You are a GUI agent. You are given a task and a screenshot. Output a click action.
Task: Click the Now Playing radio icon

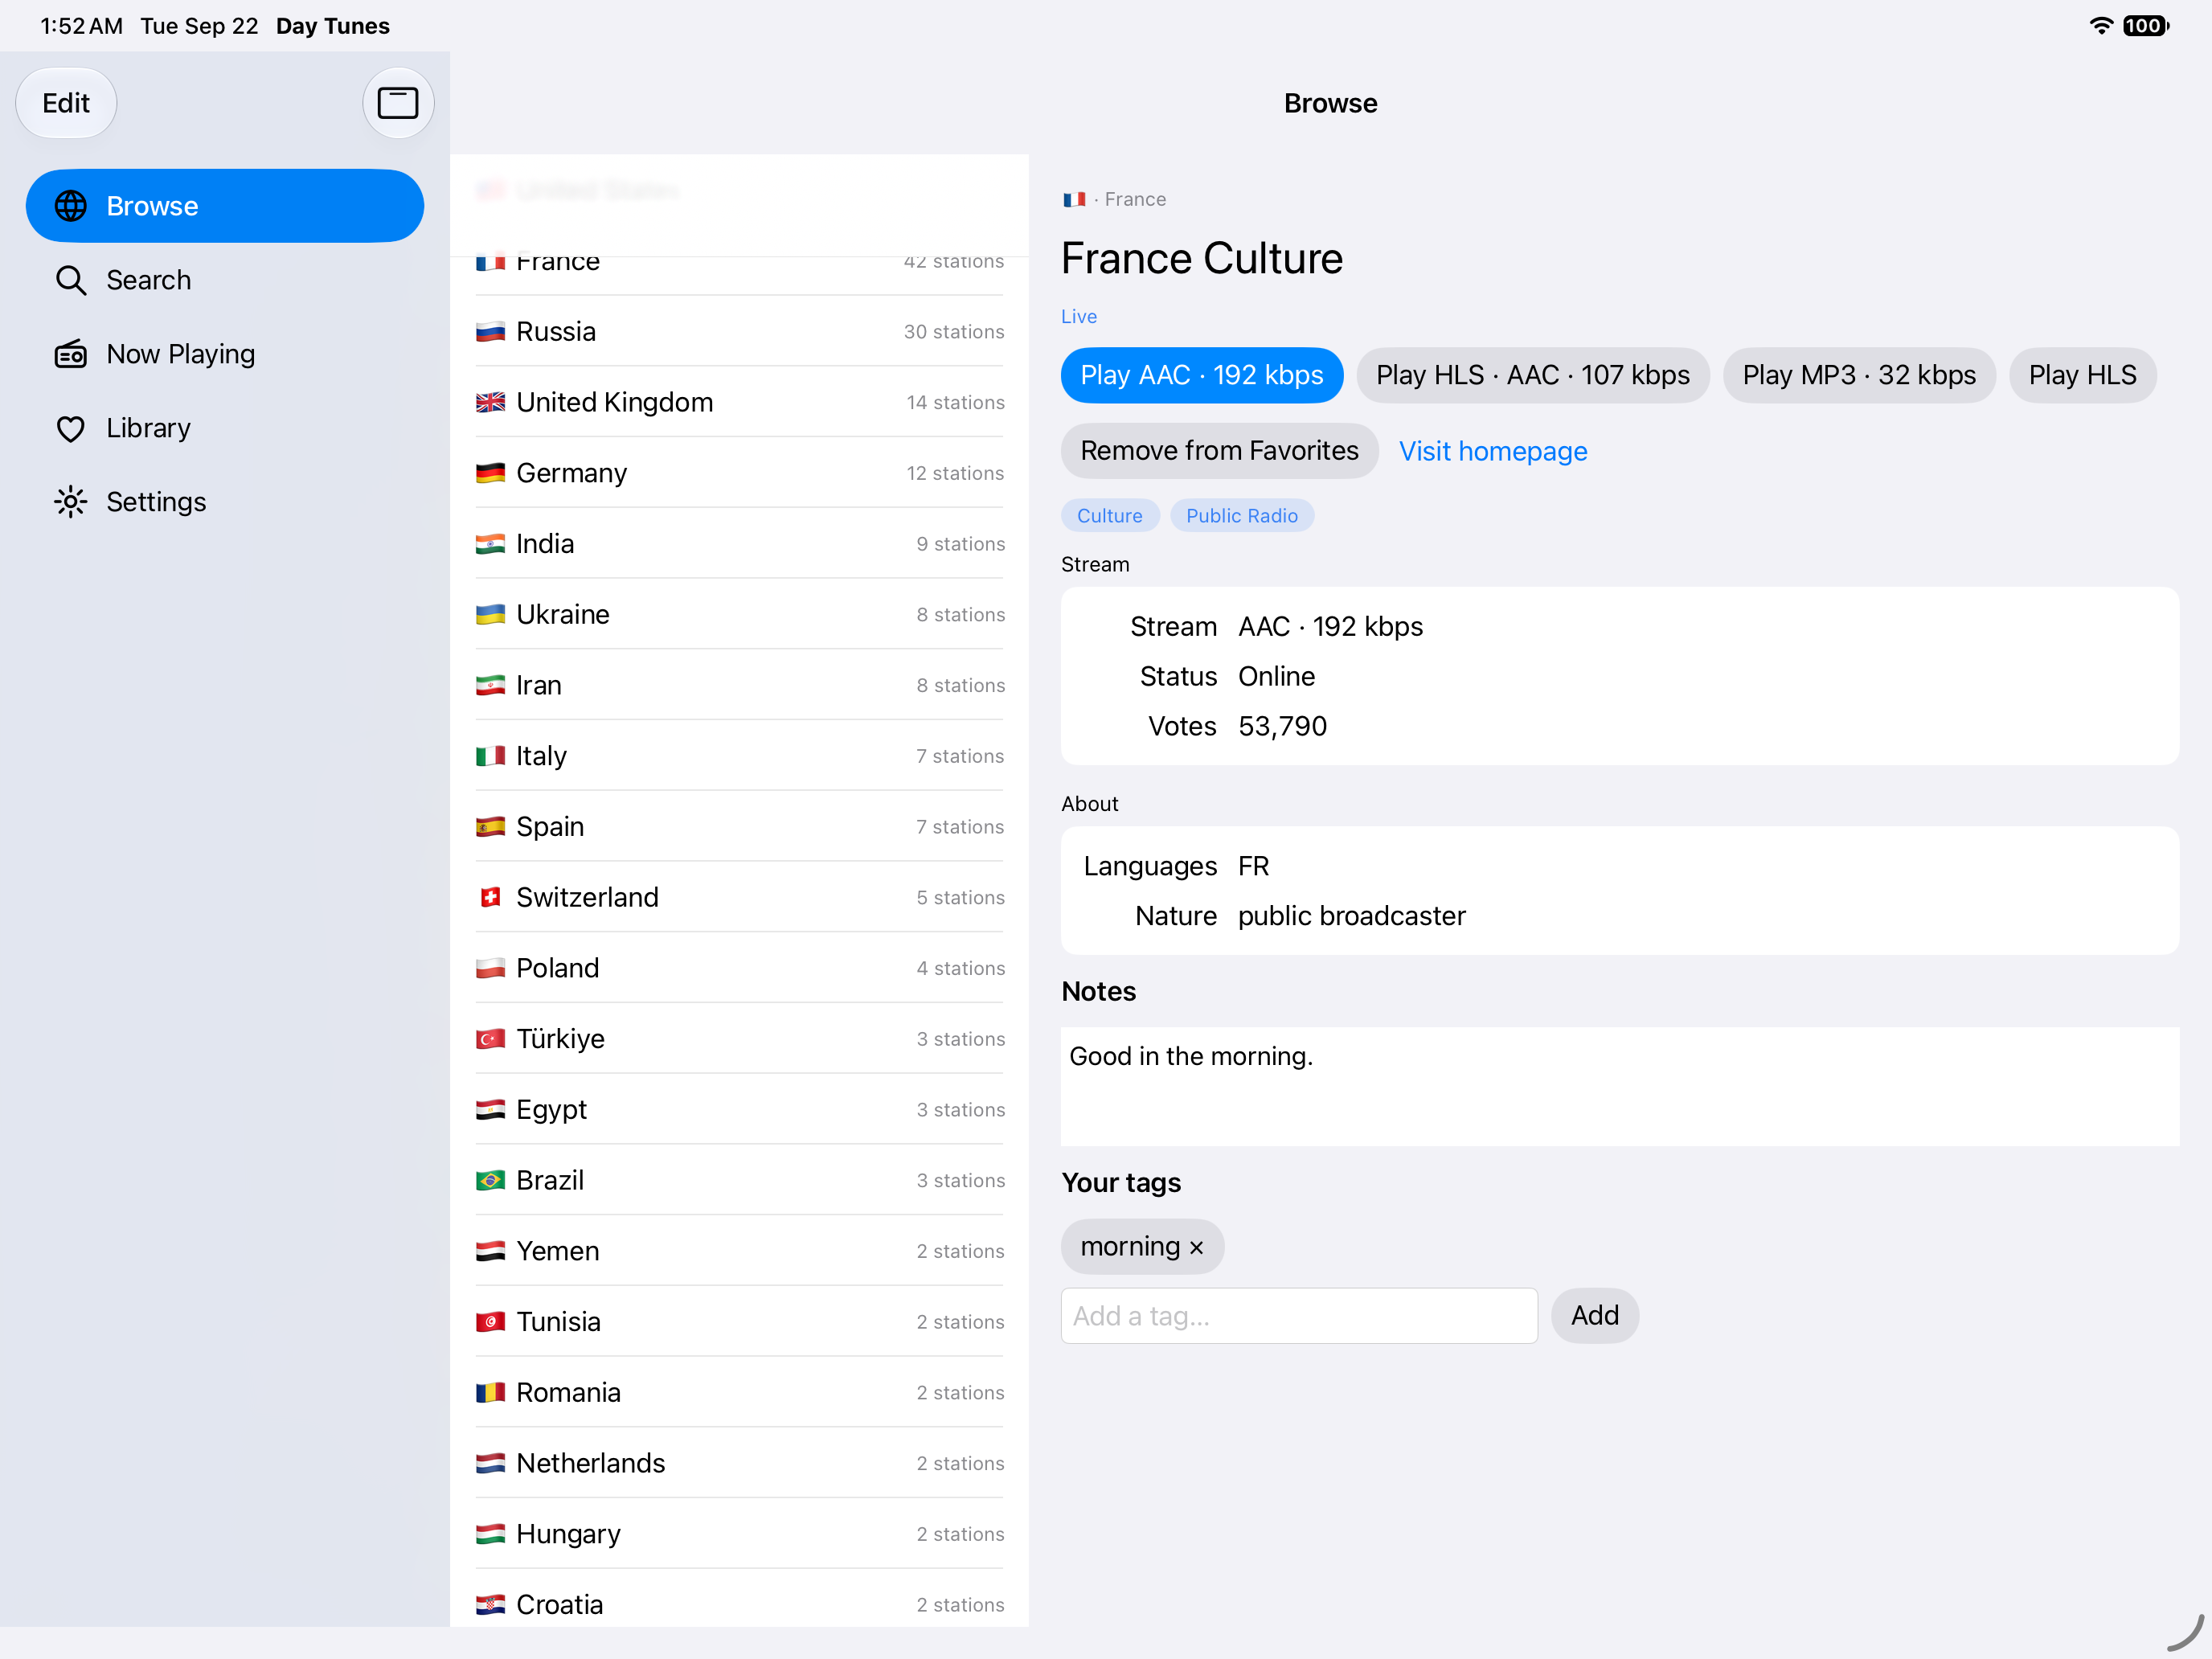click(71, 354)
